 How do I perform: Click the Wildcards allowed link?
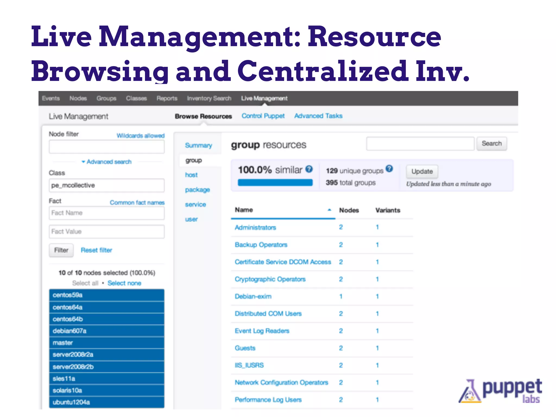pos(141,135)
